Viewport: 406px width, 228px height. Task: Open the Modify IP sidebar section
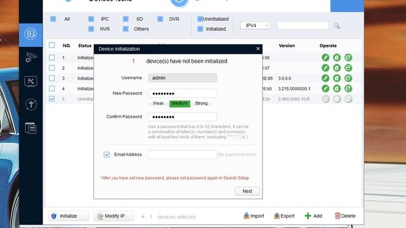coord(30,34)
